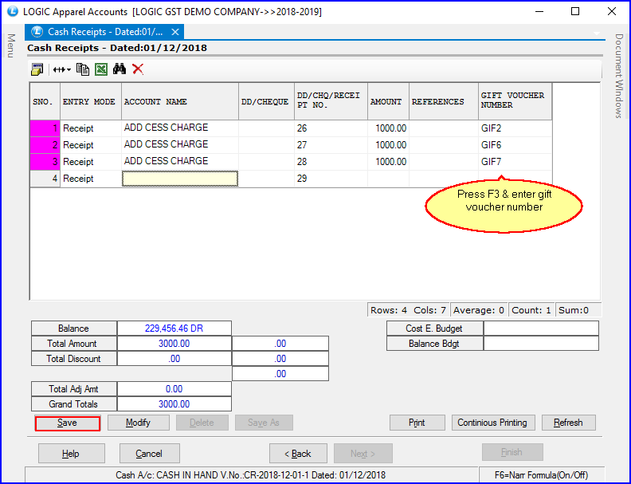The width and height of the screenshot is (631, 484).
Task: Click the Balance value 229,456.46 DR
Action: click(174, 329)
